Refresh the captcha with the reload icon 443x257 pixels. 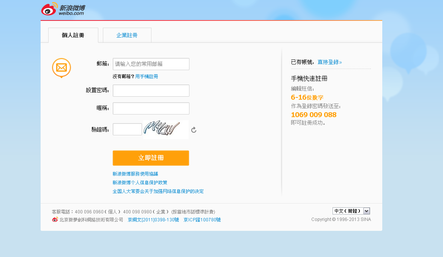pyautogui.click(x=194, y=130)
